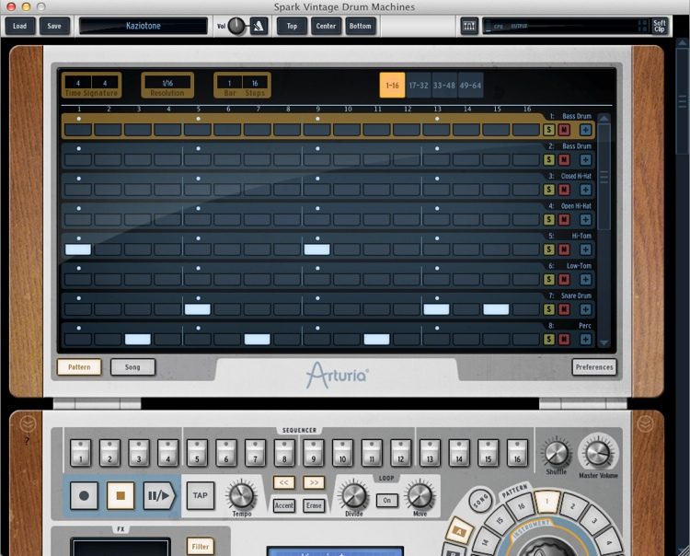690x556 pixels.
Task: Open the Kaziotone preset name display
Action: [143, 26]
